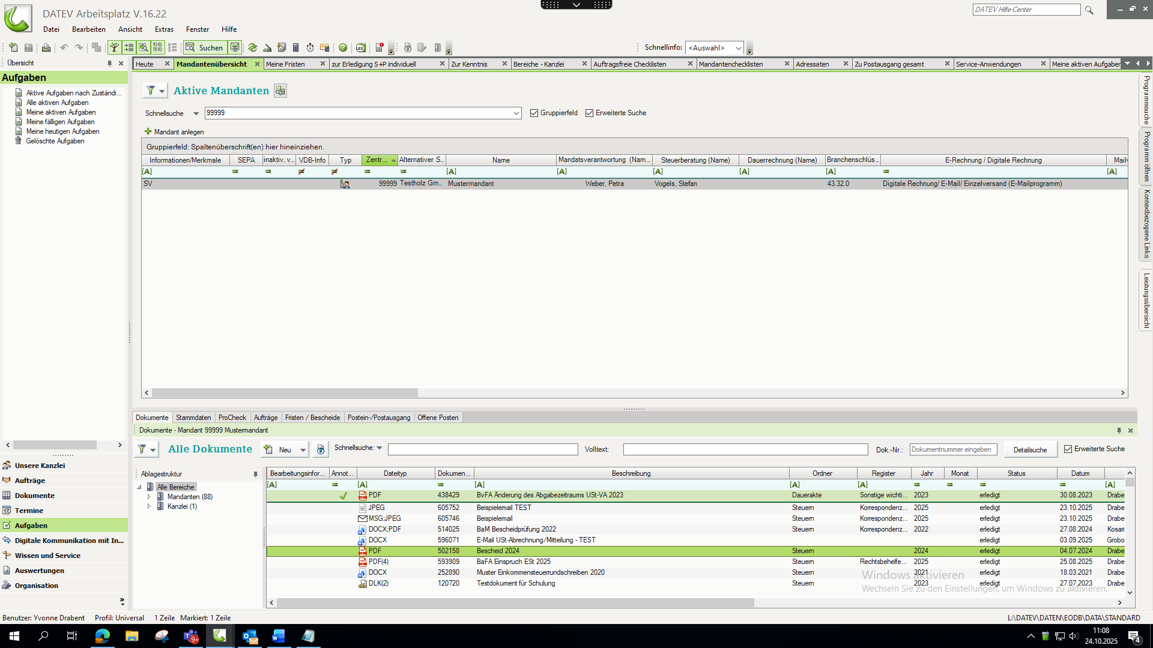Click the stopwatch time-tracking icon
This screenshot has height=648, width=1153.
tap(310, 47)
